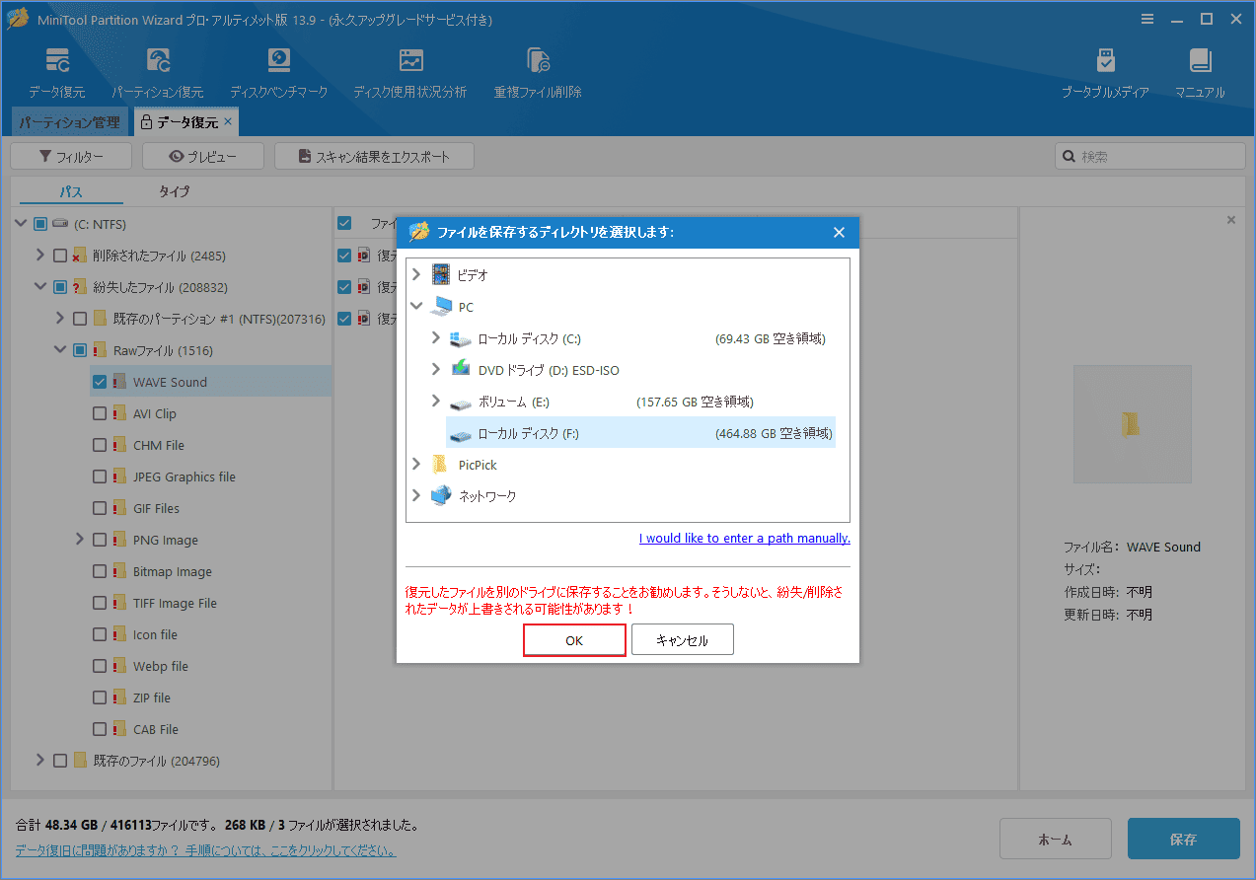Expand the ネットワーク node in dialog
The image size is (1256, 880).
(x=416, y=496)
